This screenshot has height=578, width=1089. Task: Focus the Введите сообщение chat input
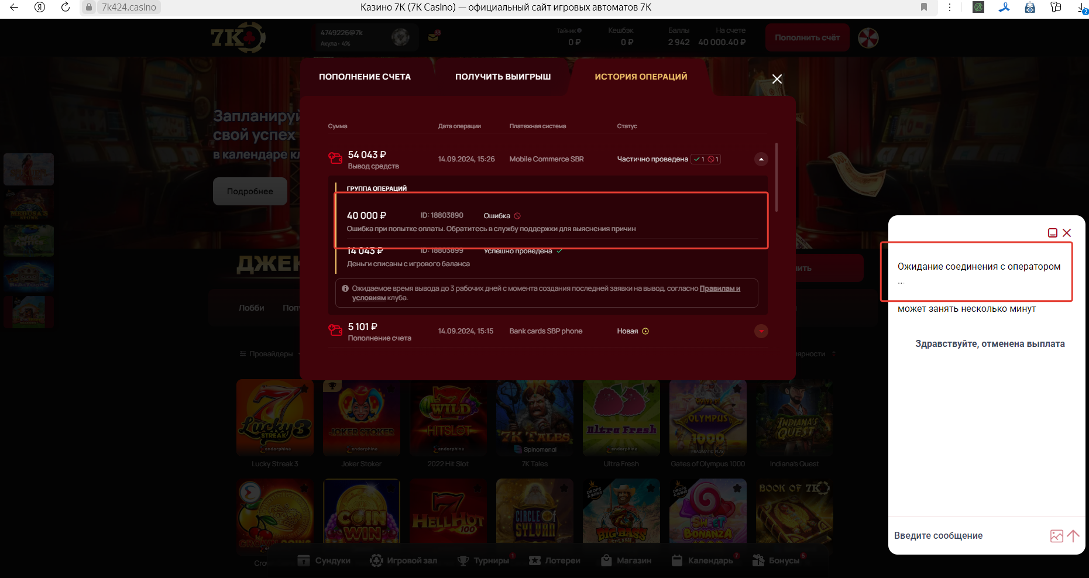(968, 536)
